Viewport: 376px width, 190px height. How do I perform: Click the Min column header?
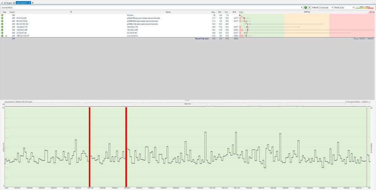[x=220, y=12]
